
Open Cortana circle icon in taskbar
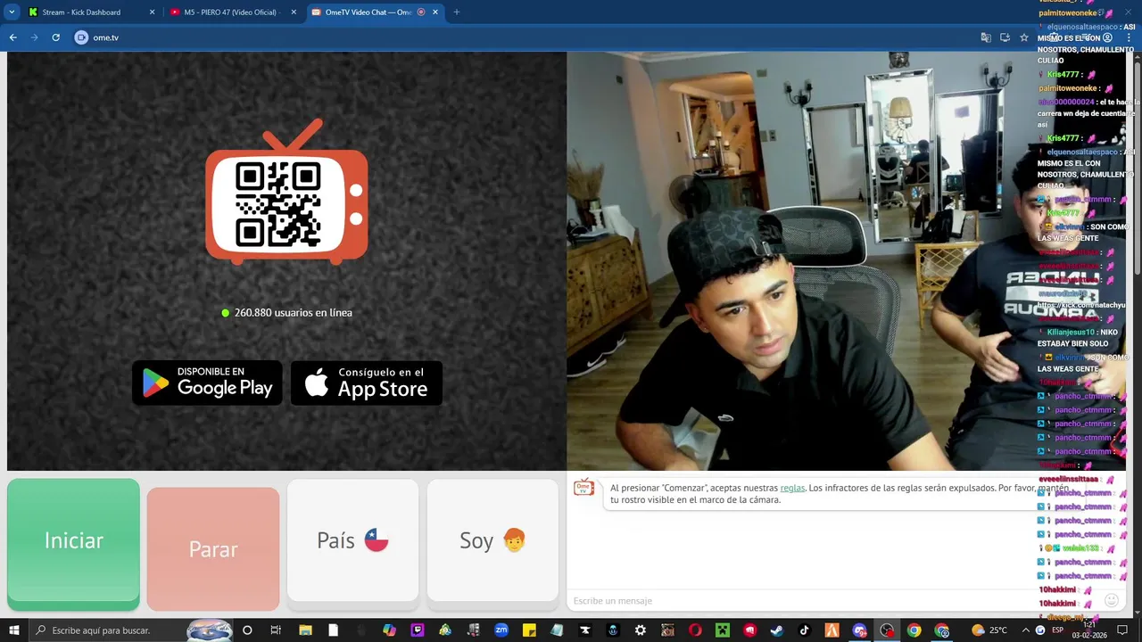(247, 630)
